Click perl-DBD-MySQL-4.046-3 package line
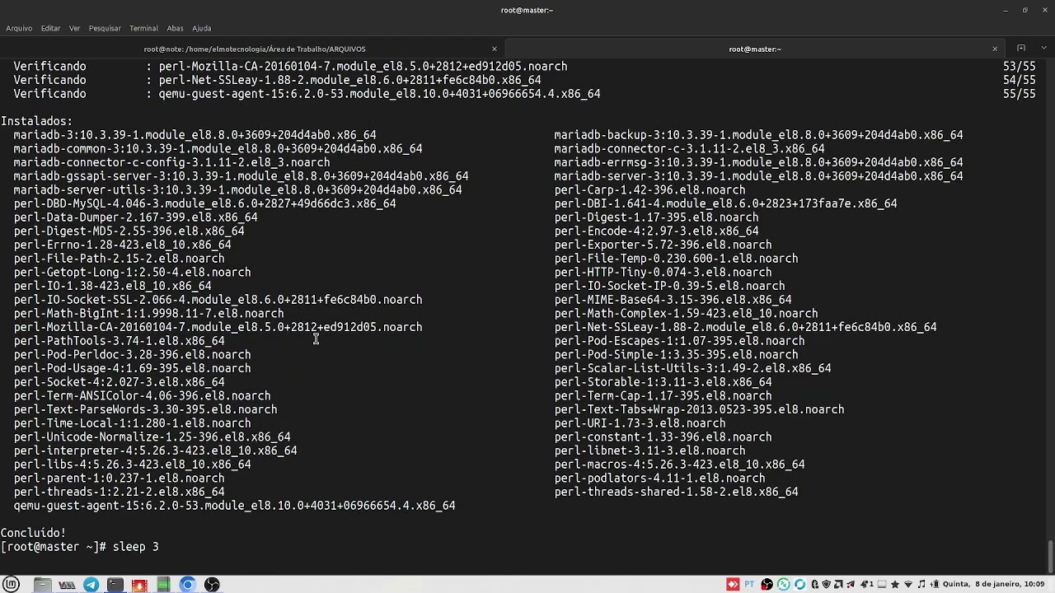Image resolution: width=1055 pixels, height=593 pixels. click(x=204, y=203)
